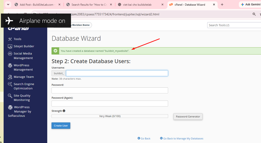261x143 pixels.
Task: Switch to Search Results tab
Action: [89, 5]
